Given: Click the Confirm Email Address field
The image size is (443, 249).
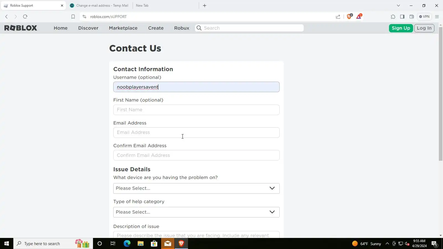Looking at the screenshot, I should pos(196,155).
